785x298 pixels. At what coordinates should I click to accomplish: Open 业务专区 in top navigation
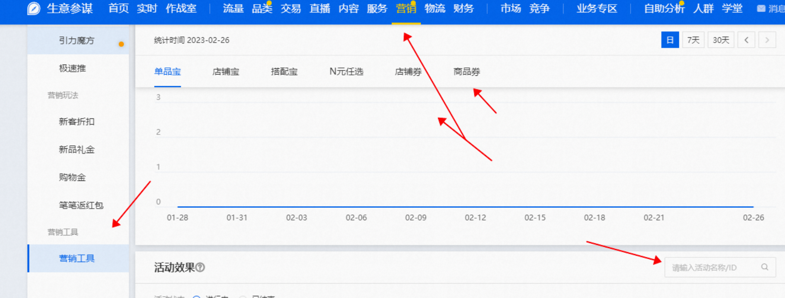[x=597, y=8]
